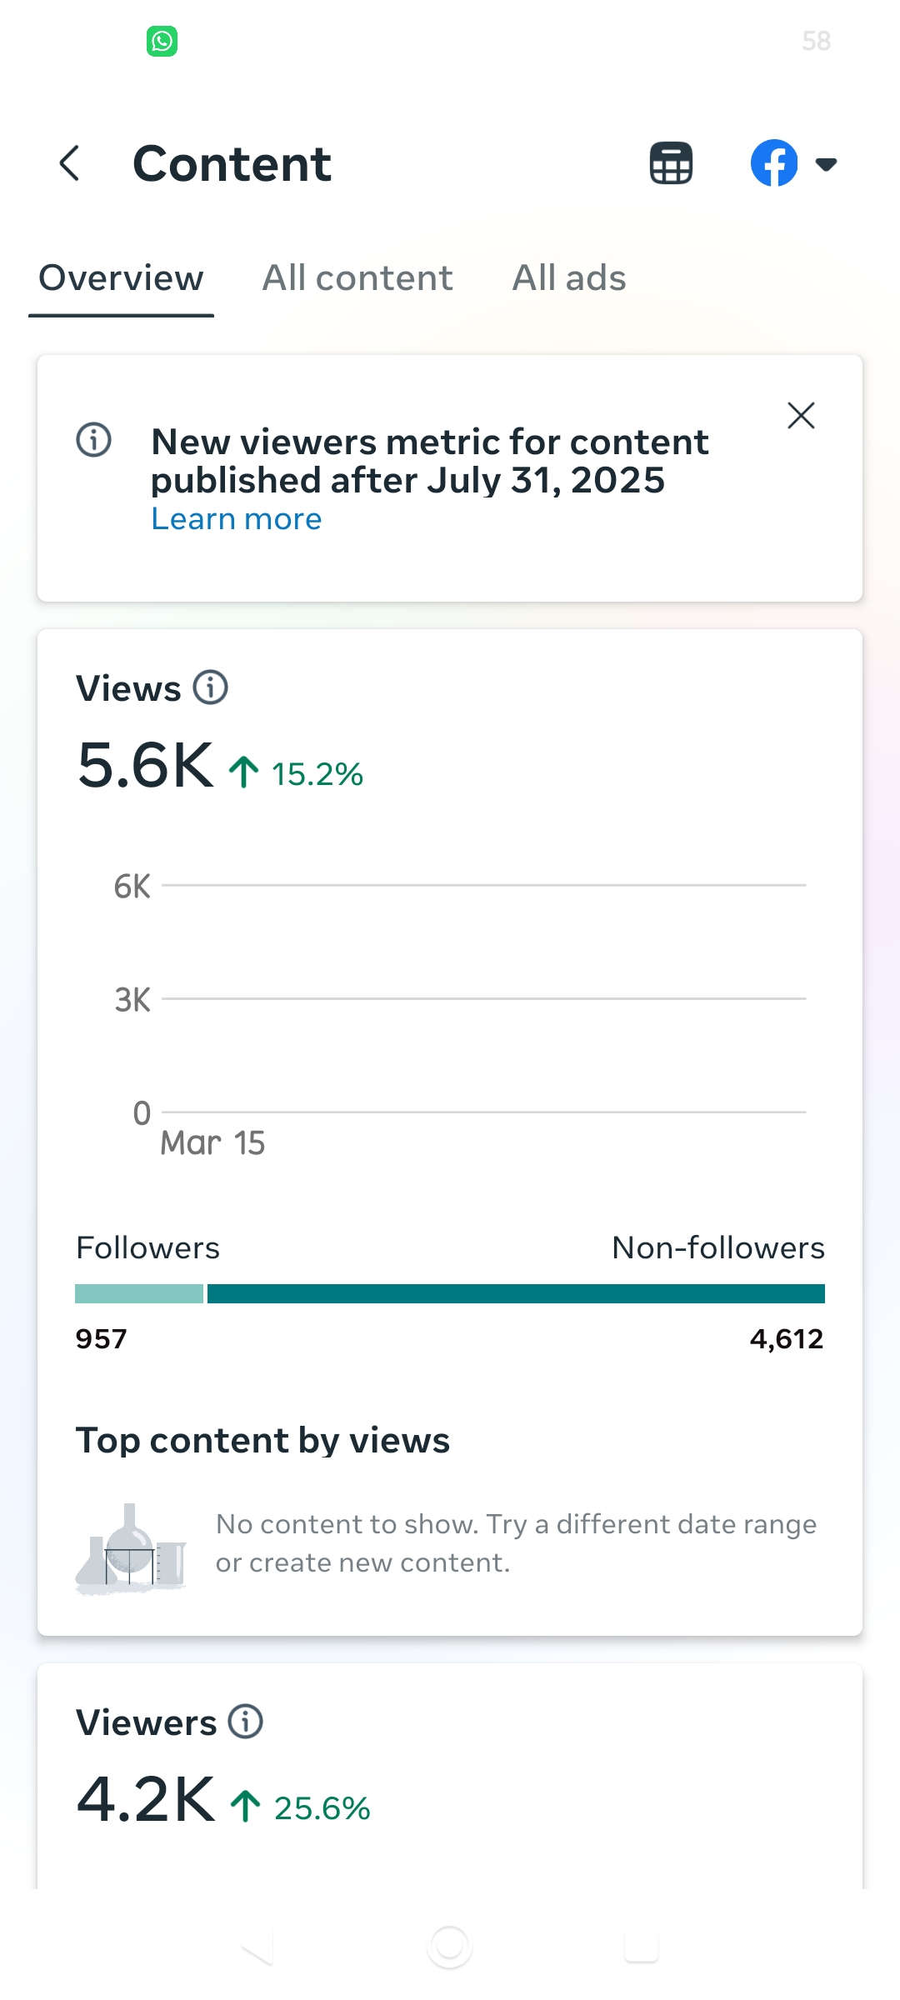Expand the platform selector dropdown arrow

coord(826,164)
